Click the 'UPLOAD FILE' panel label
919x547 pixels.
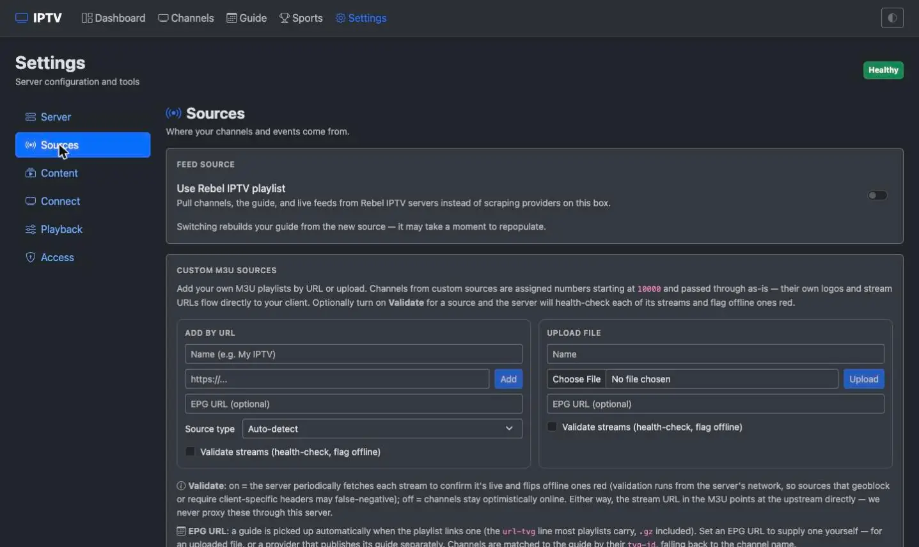pyautogui.click(x=574, y=333)
